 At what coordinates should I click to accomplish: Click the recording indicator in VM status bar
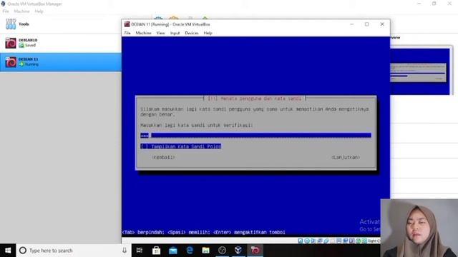point(345,241)
